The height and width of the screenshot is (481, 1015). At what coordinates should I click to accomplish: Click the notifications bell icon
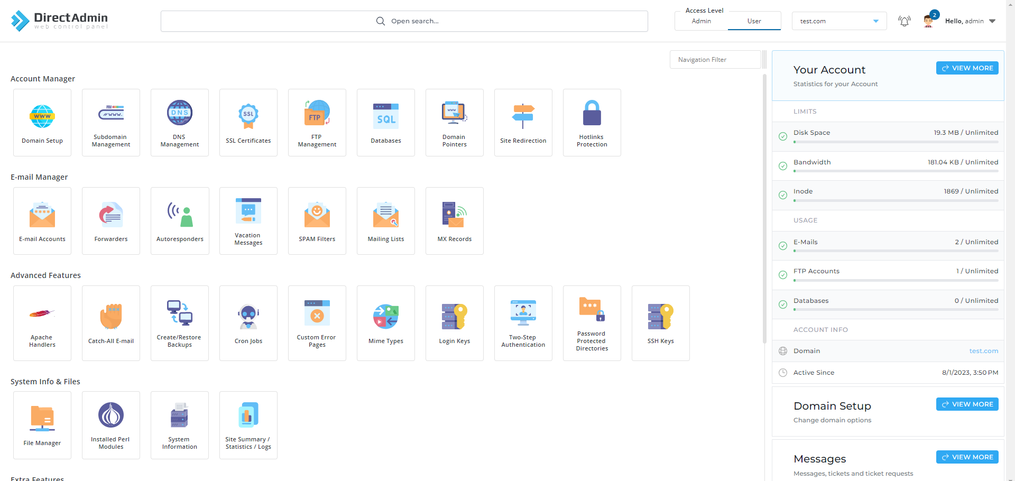(x=905, y=21)
